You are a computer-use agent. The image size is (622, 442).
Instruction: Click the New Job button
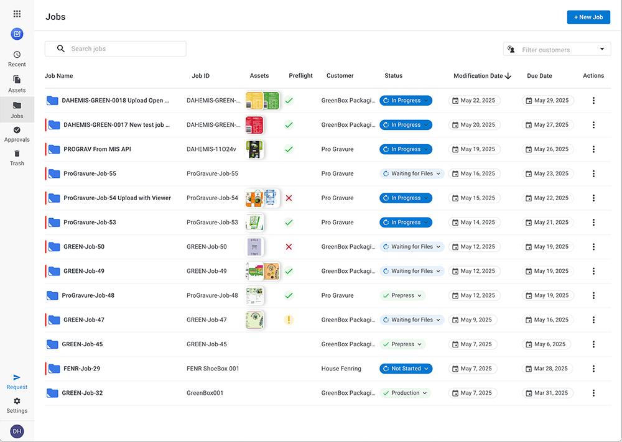coord(588,17)
